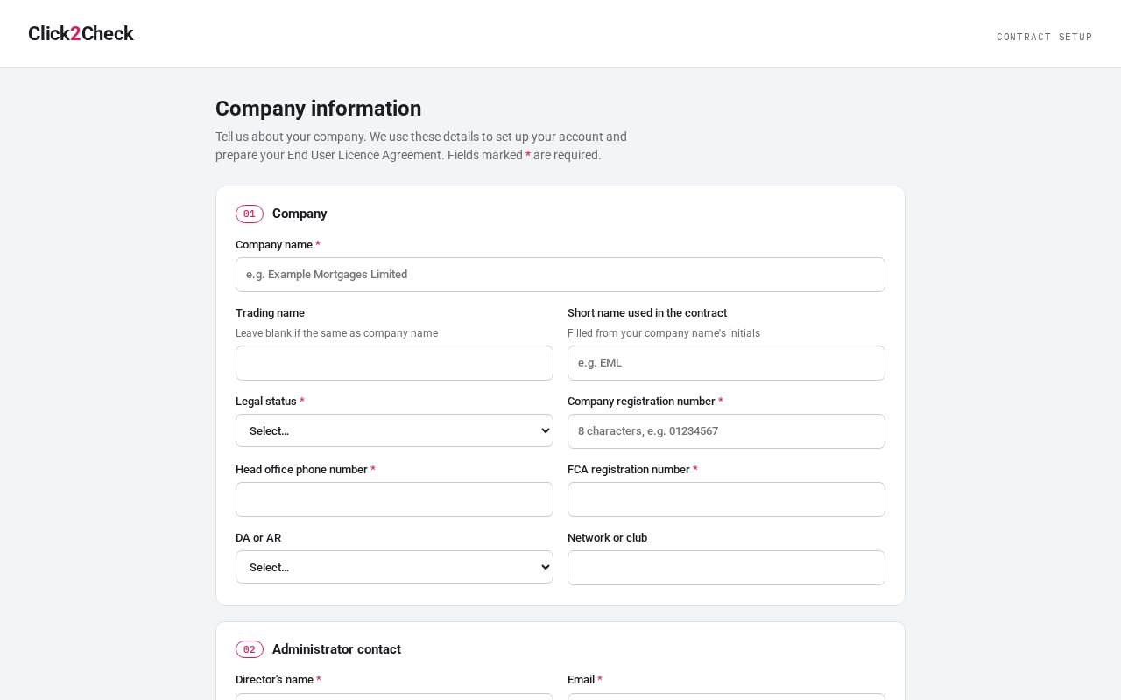Click the Trading name label
1121x700 pixels.
click(x=270, y=313)
